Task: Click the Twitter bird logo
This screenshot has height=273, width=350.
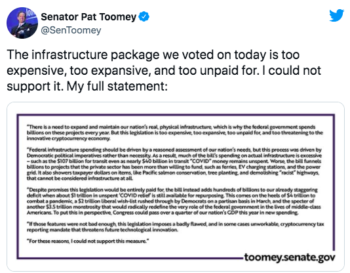Action: [x=336, y=15]
